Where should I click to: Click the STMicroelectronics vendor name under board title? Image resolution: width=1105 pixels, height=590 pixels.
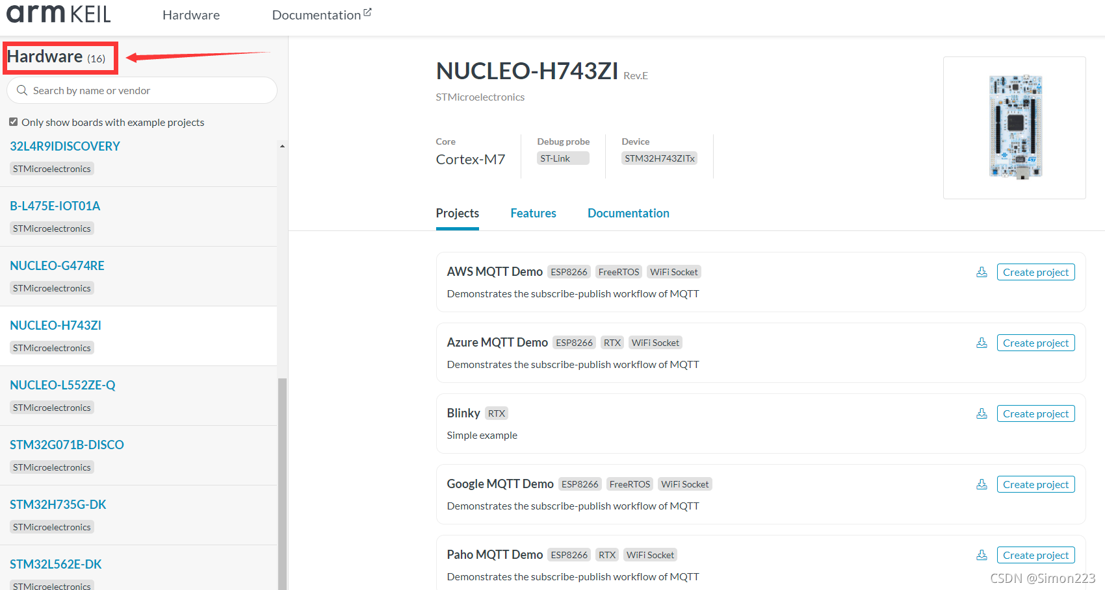[480, 97]
